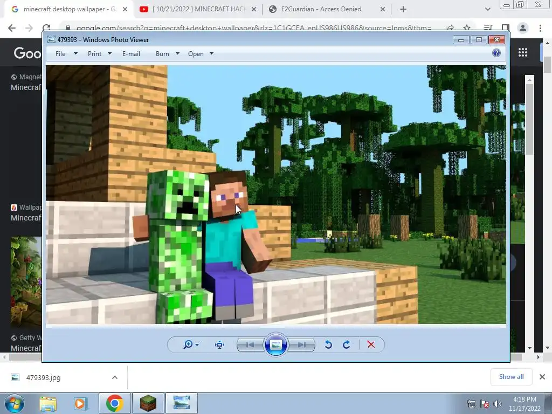Click the inner results panel scrollbar

529,119
